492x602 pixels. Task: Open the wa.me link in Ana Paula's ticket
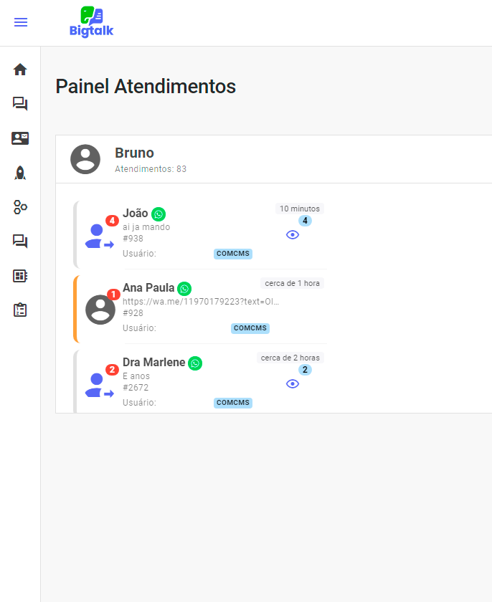[201, 302]
